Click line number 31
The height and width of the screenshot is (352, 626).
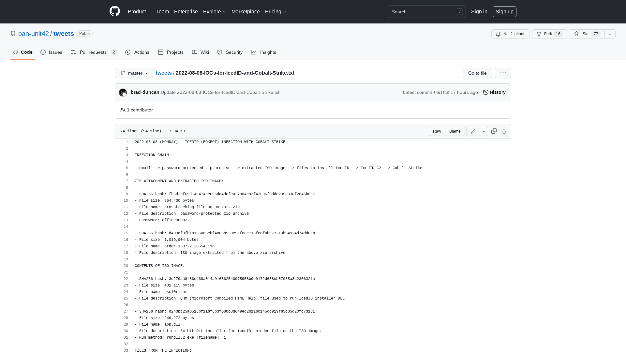click(126, 338)
